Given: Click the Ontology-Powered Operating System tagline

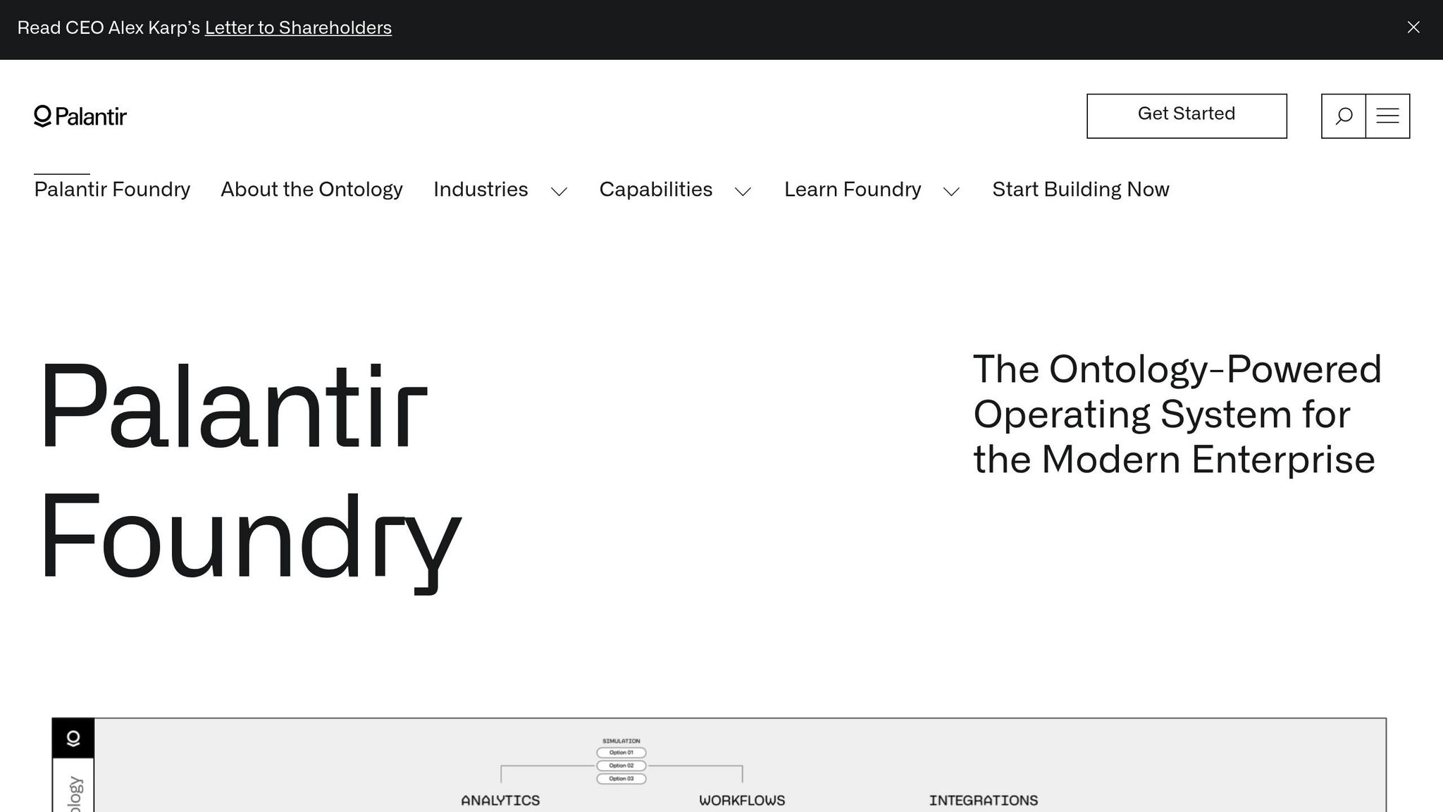Looking at the screenshot, I should tap(1177, 414).
